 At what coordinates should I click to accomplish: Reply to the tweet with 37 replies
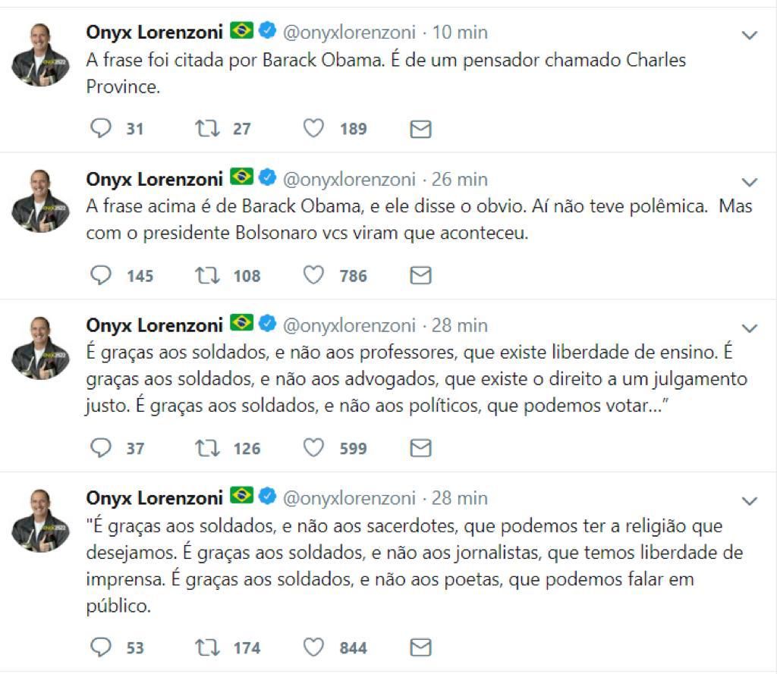point(101,448)
